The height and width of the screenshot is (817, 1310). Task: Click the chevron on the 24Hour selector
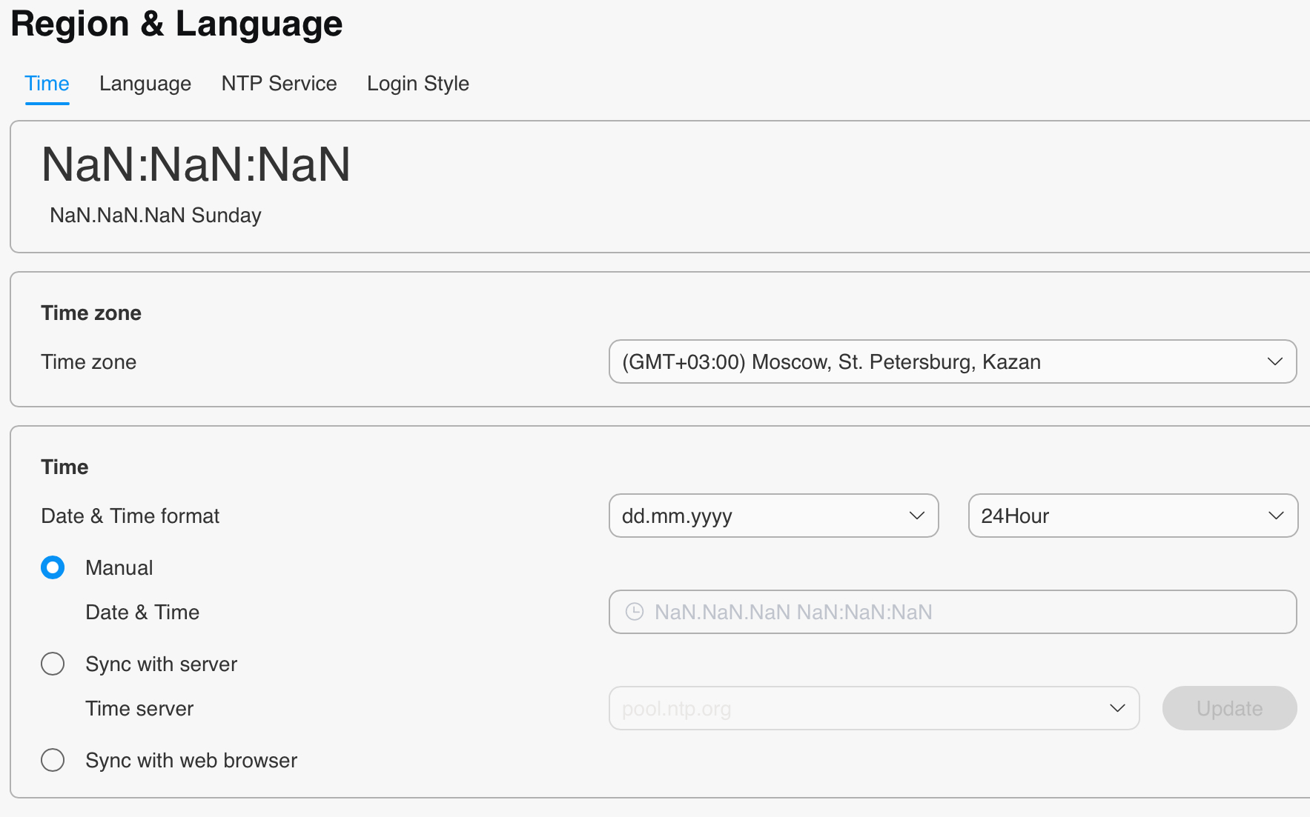coord(1275,516)
